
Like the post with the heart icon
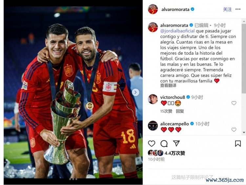[152, 143]
